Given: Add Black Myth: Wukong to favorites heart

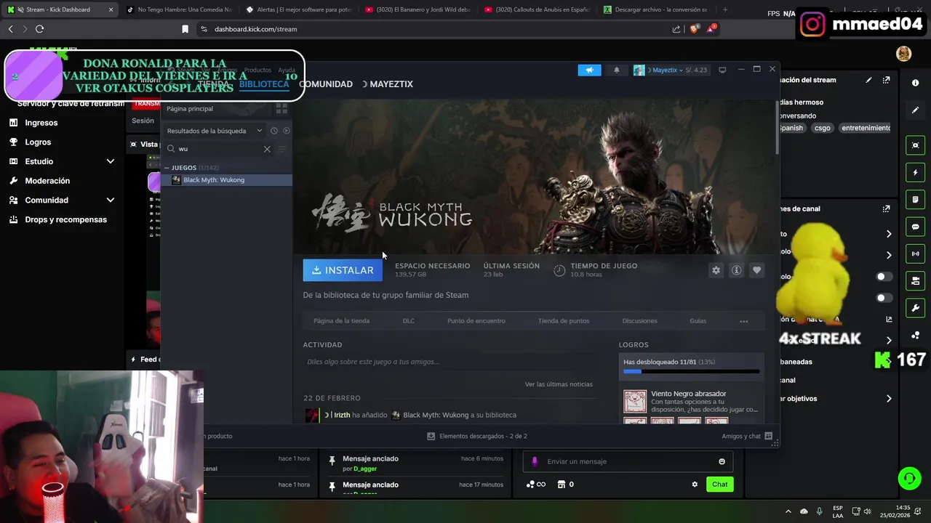Looking at the screenshot, I should [x=756, y=270].
